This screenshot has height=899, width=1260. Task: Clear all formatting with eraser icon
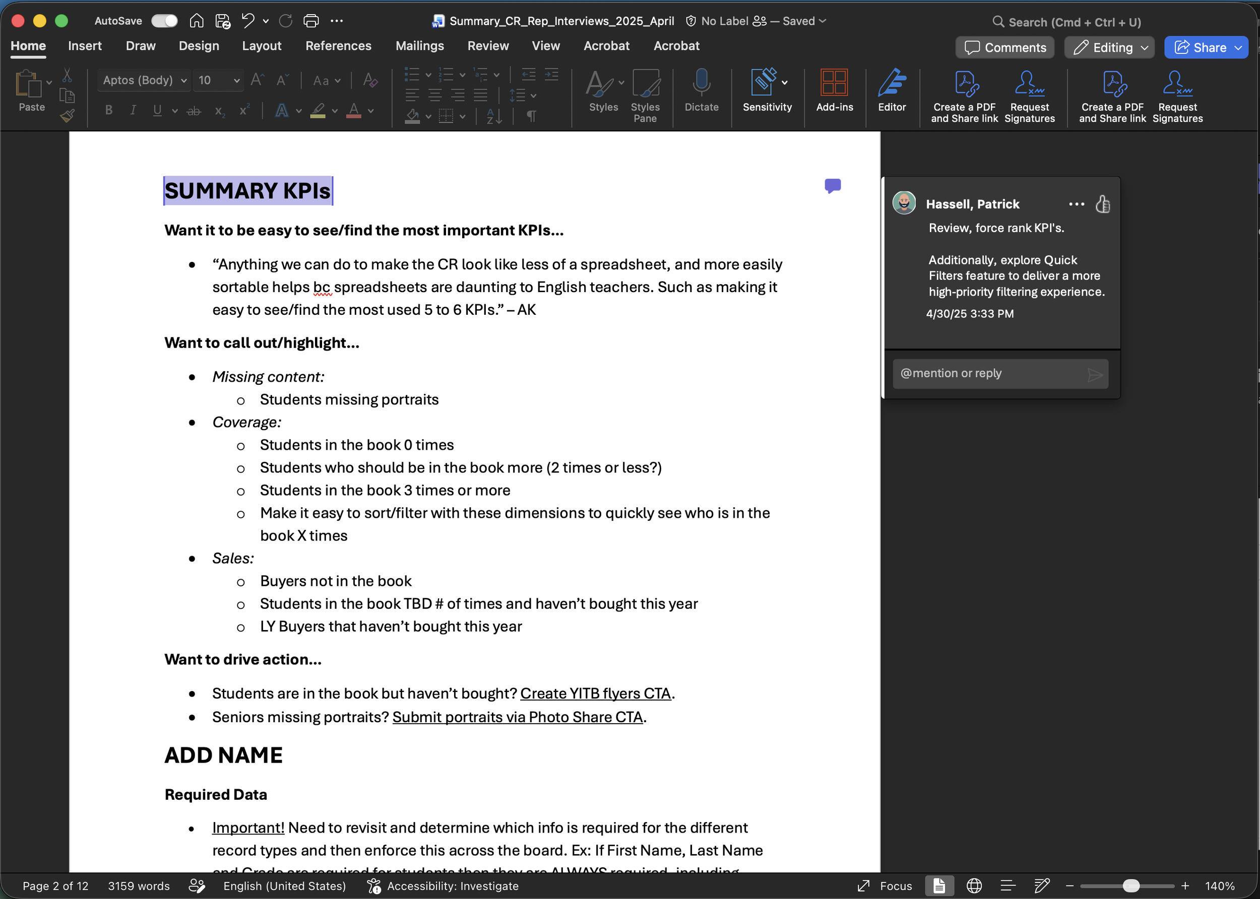(370, 80)
